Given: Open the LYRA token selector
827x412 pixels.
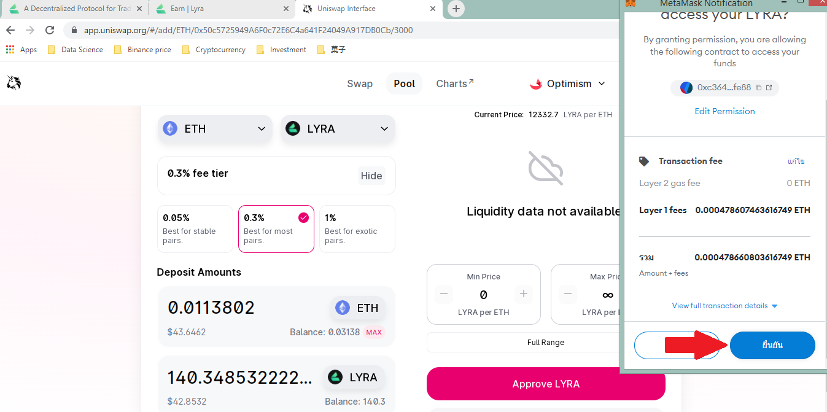Looking at the screenshot, I should click(x=338, y=129).
